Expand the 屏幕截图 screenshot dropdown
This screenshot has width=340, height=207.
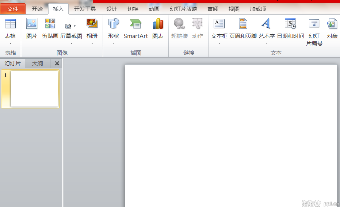71,43
